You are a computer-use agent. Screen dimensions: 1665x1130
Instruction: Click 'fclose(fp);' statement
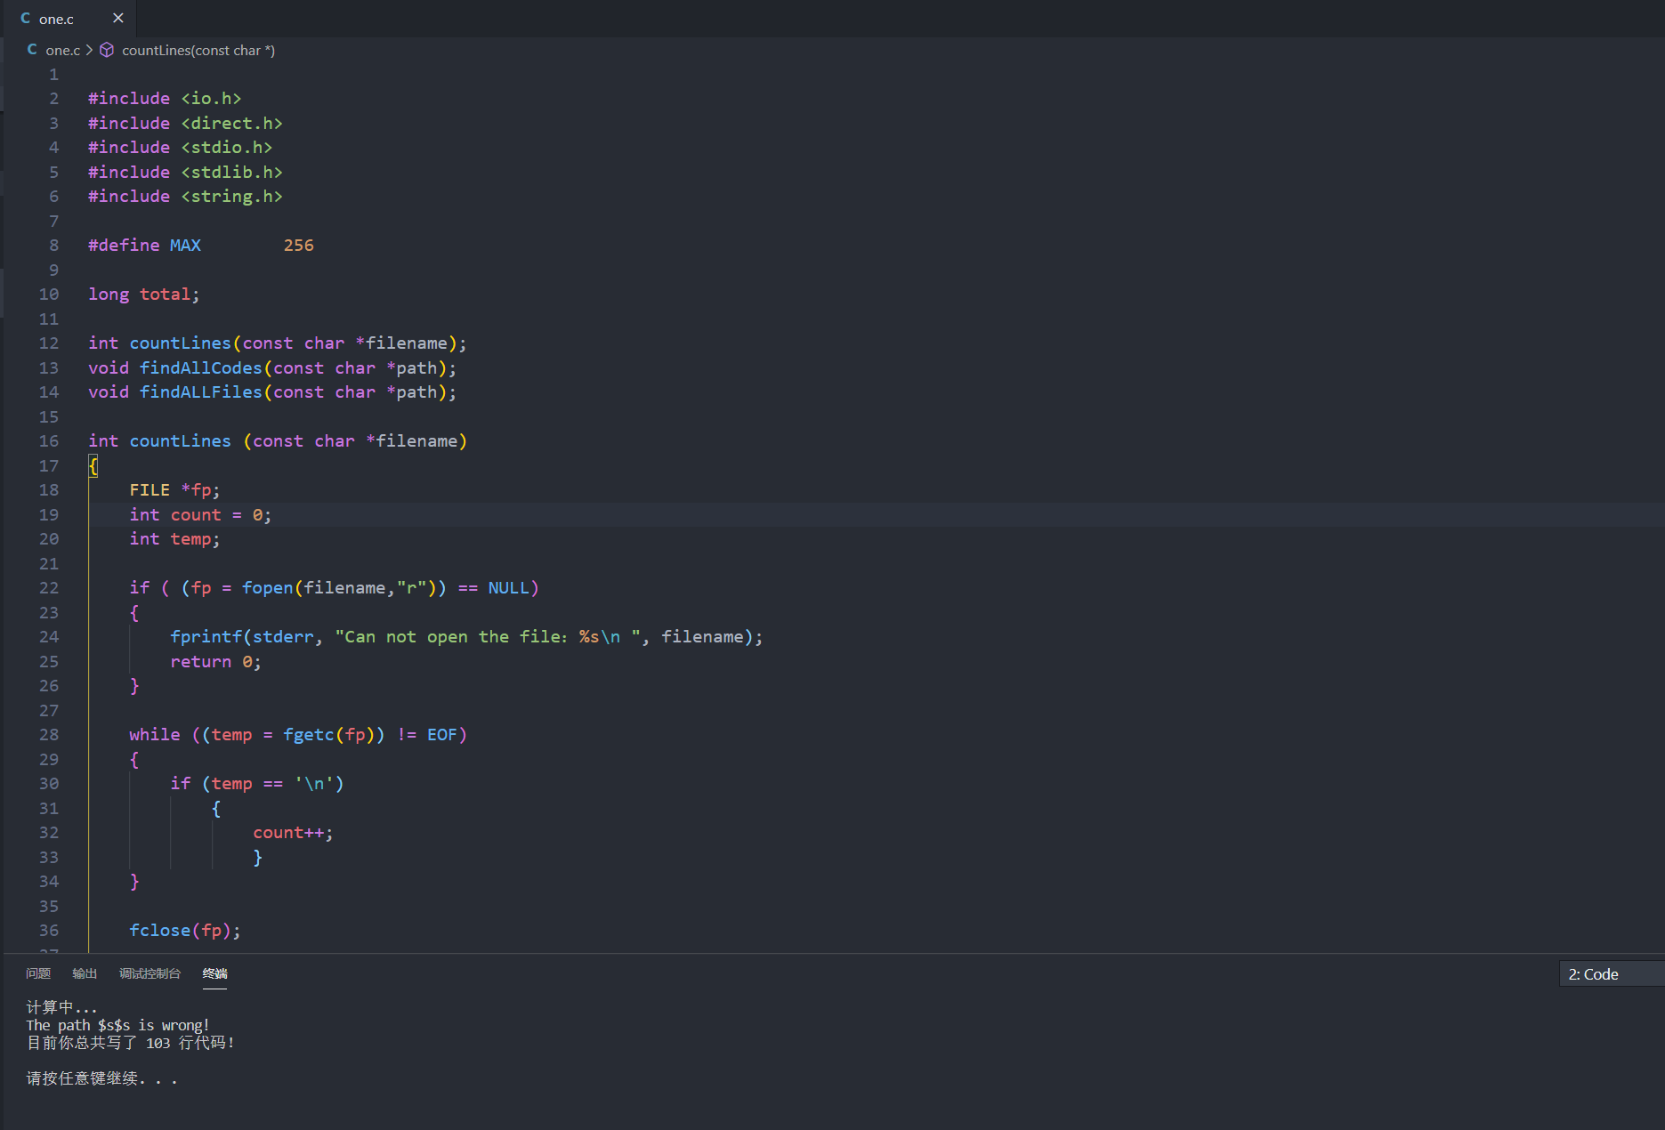point(185,930)
